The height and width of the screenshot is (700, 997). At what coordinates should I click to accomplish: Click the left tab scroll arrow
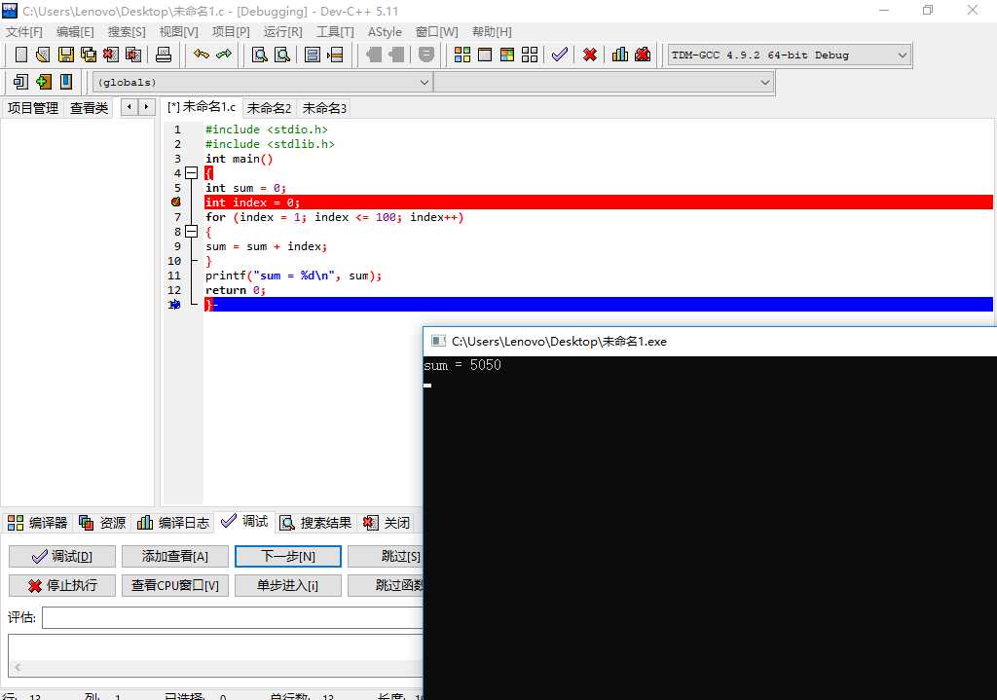pyautogui.click(x=129, y=107)
